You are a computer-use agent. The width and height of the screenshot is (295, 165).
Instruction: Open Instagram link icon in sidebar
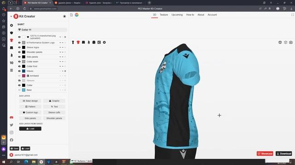click(12, 132)
